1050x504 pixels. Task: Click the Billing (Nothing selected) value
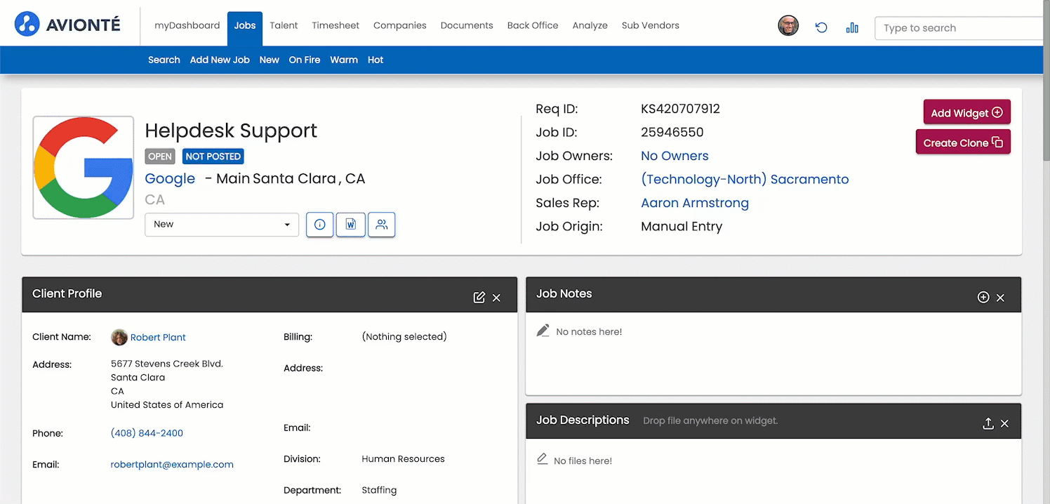[x=404, y=337]
